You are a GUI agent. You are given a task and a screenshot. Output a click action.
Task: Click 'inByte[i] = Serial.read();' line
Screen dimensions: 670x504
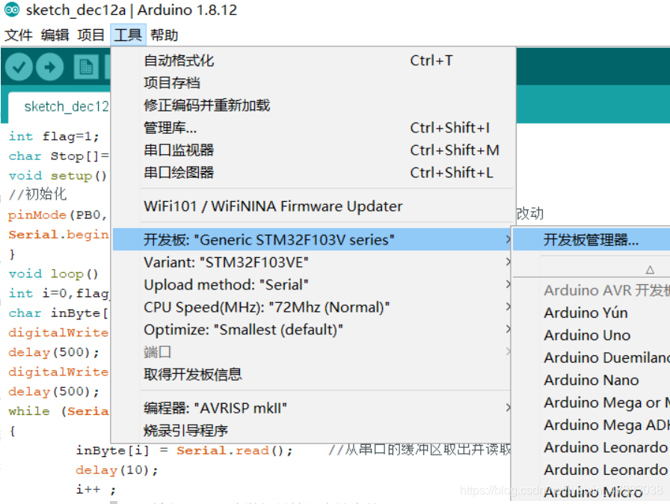184,451
